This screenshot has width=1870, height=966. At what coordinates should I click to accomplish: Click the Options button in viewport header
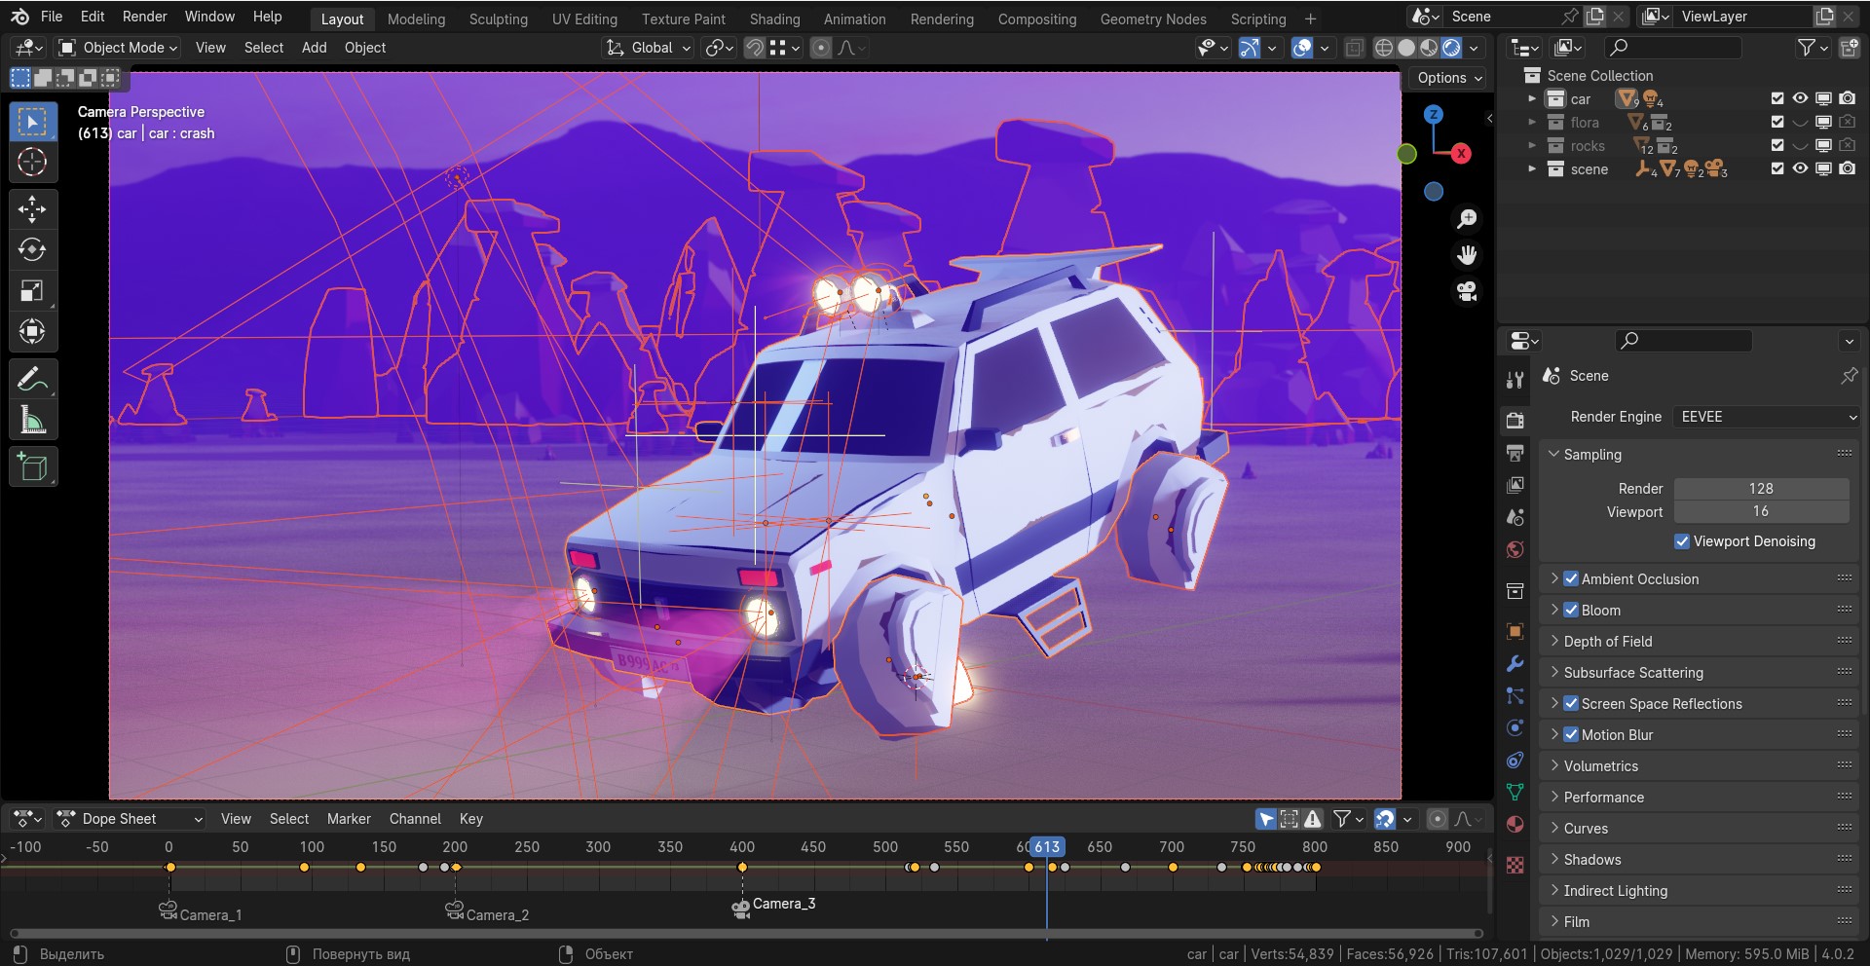tap(1449, 78)
